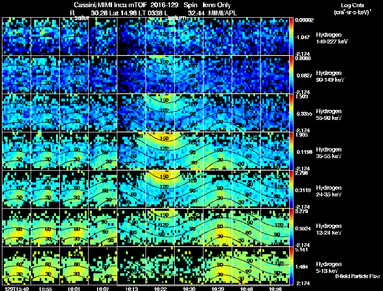The width and height of the screenshot is (383, 291).
Task: Click the colorbar beside Hydrogen 5-13 keV
Action: point(291,266)
